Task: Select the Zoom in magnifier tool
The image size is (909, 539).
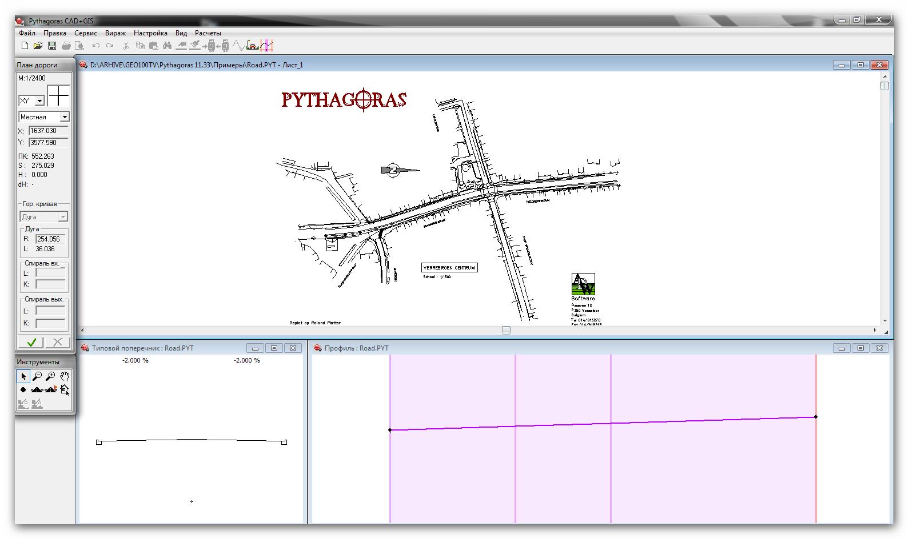Action: click(51, 376)
